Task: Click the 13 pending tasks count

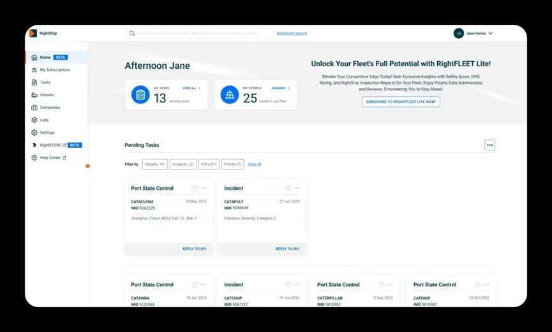Action: click(160, 98)
